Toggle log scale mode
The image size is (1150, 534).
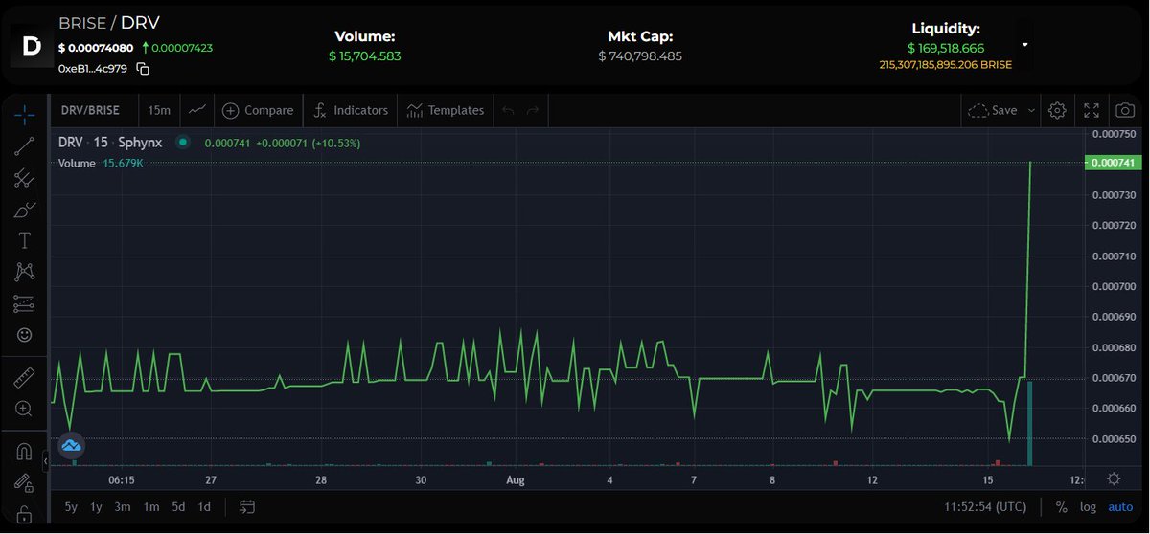click(x=1088, y=506)
